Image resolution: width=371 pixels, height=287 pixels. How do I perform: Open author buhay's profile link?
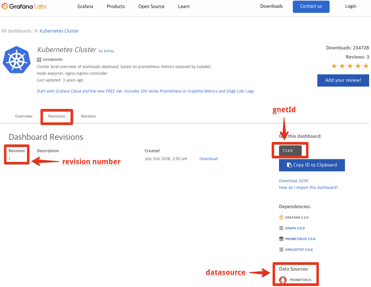109,51
